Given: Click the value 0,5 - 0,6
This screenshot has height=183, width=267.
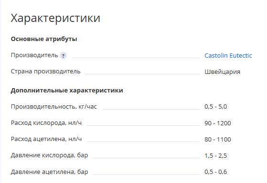Looking at the screenshot, I should 215,172.
